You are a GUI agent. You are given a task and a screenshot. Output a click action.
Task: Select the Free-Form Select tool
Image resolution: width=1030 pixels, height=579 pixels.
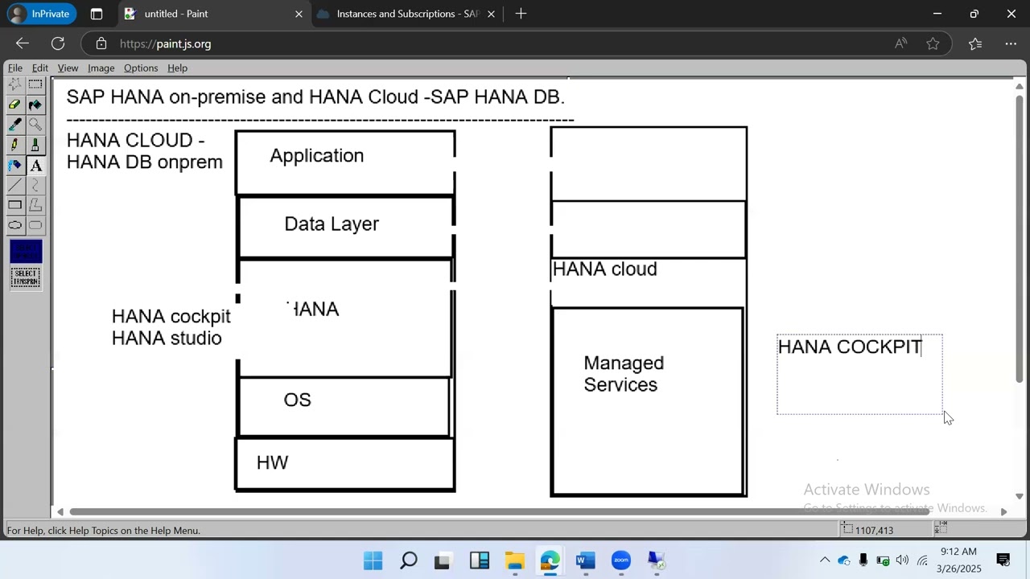click(x=15, y=84)
